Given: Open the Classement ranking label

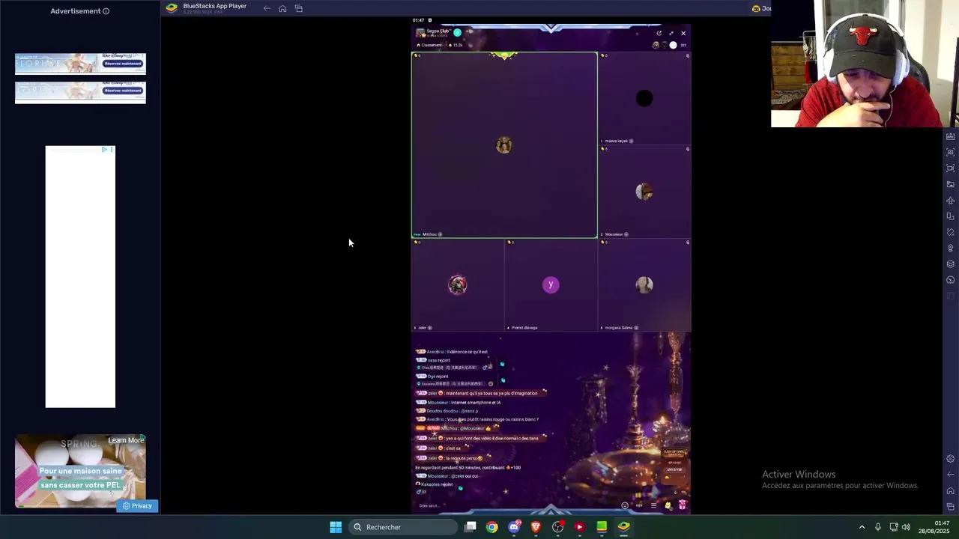Looking at the screenshot, I should 431,45.
